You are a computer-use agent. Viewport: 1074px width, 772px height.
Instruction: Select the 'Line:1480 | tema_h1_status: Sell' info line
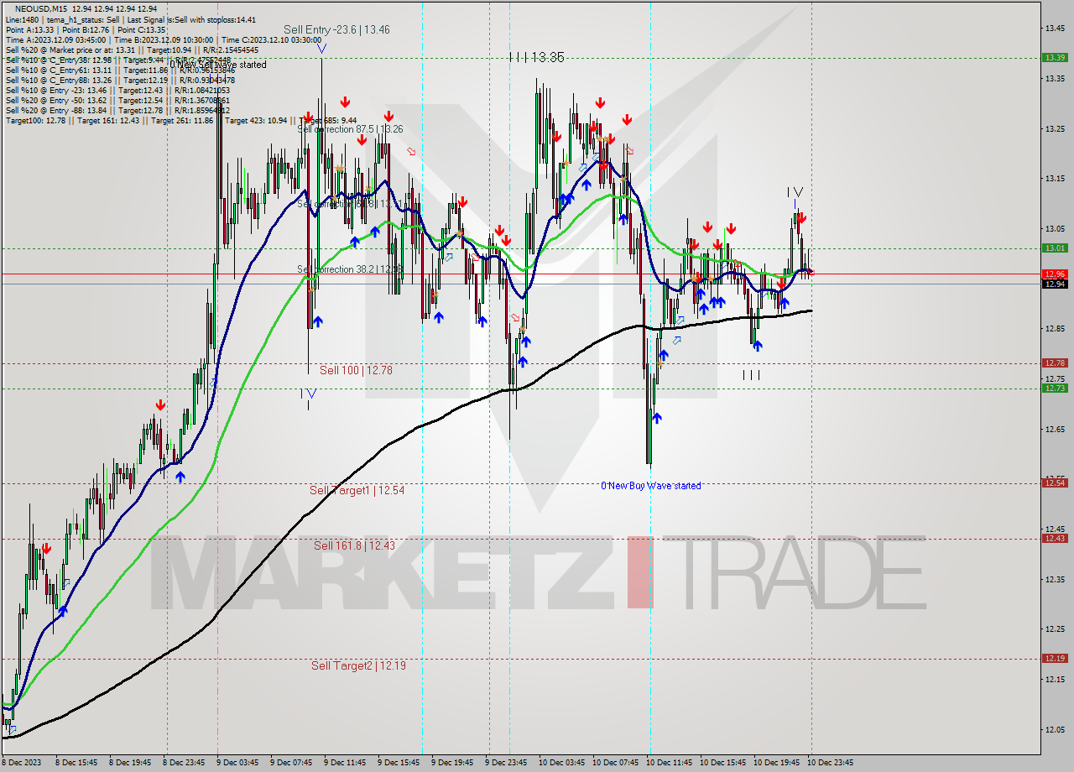coord(131,19)
